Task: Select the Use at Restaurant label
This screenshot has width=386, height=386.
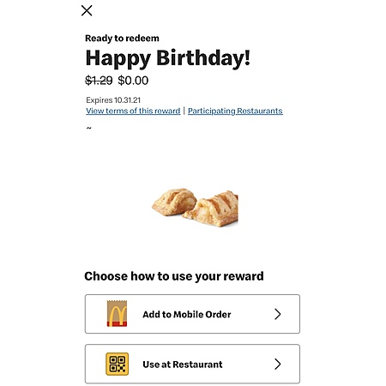Action: click(183, 365)
